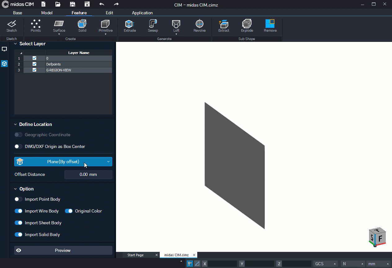This screenshot has height=268, width=392.
Task: Select the Explode tool
Action: (x=247, y=26)
